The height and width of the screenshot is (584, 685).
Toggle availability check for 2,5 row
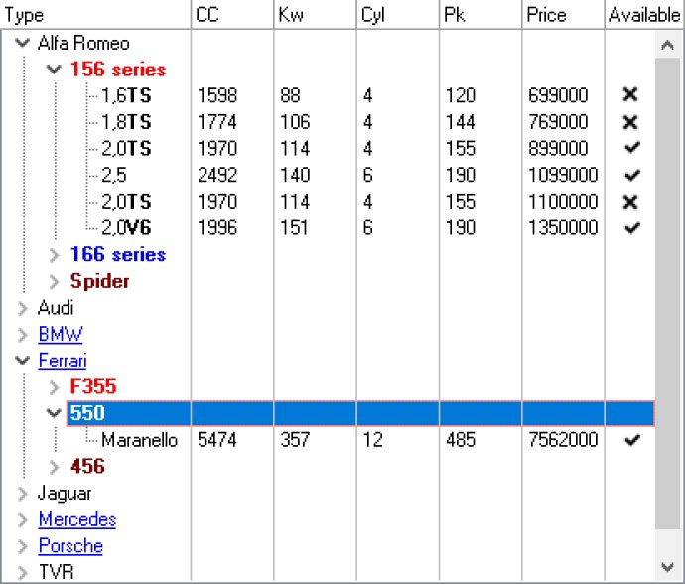pyautogui.click(x=632, y=175)
